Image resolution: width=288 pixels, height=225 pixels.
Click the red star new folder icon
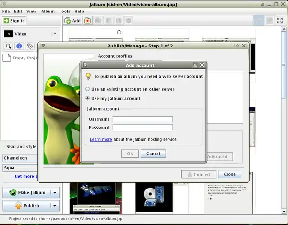pyautogui.click(x=87, y=21)
